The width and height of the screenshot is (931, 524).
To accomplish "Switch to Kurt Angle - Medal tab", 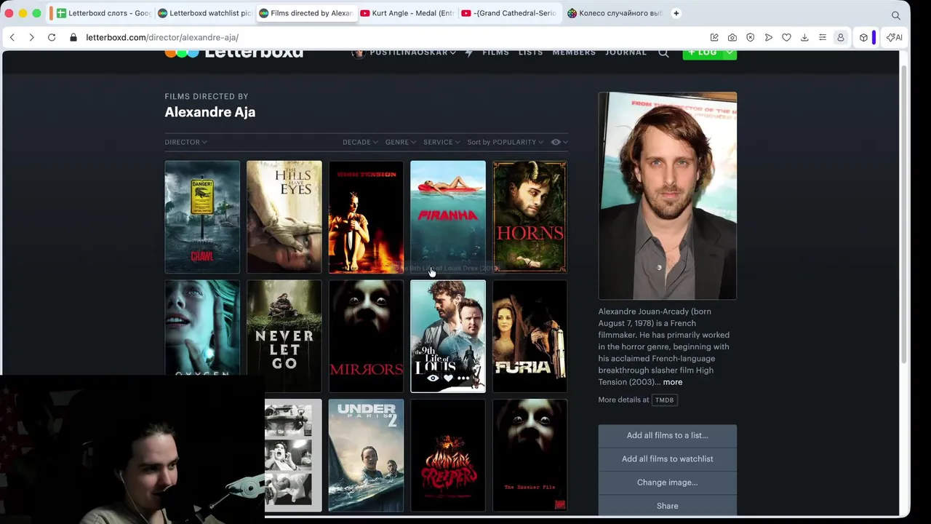I will [407, 13].
